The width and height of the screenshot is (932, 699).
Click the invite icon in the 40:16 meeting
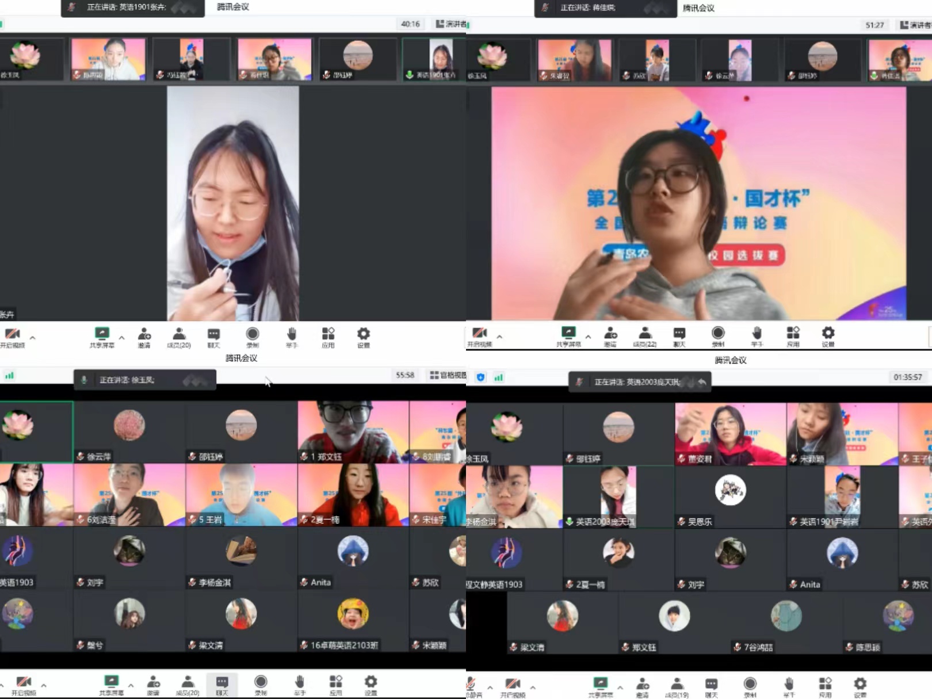tap(144, 337)
